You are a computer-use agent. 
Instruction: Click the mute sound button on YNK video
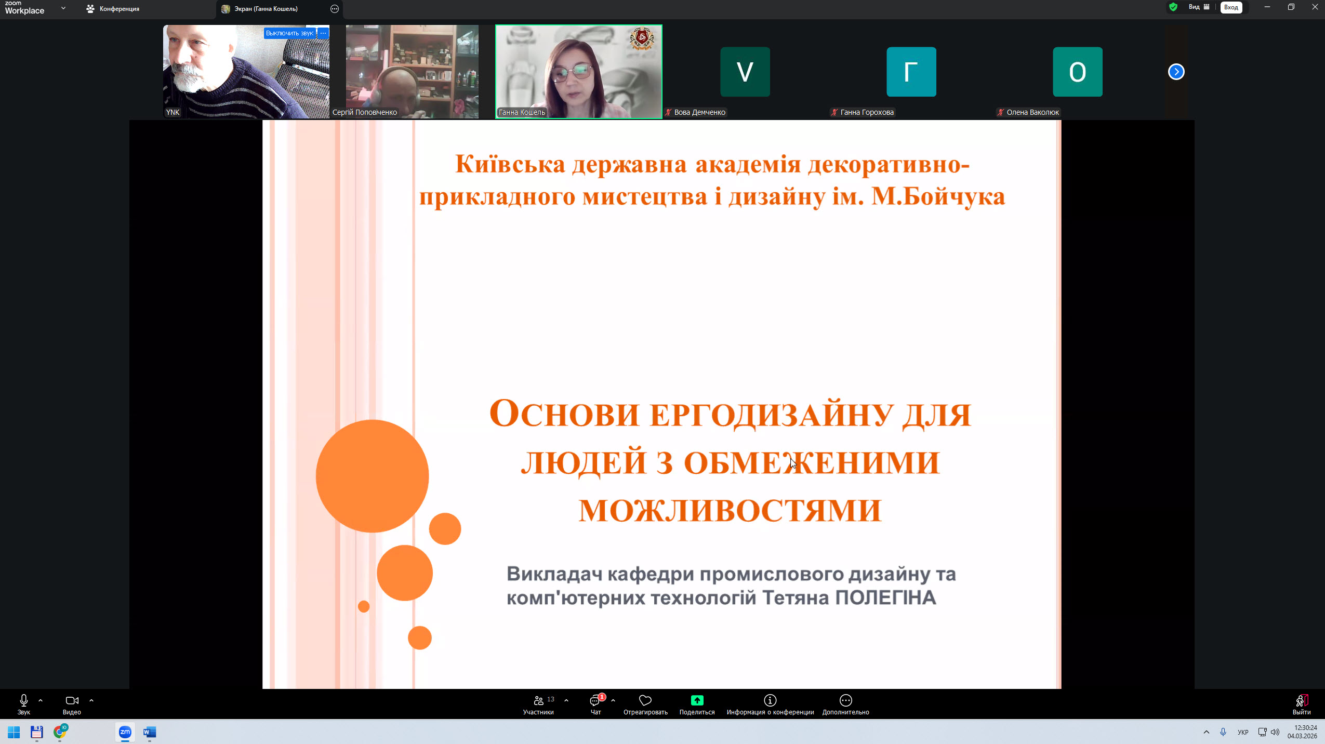(x=289, y=33)
